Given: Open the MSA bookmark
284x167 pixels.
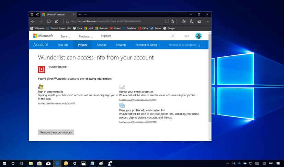Looking at the screenshot, I should click(89, 28).
